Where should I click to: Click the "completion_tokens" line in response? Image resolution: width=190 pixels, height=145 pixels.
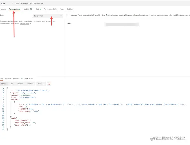[25, 123]
